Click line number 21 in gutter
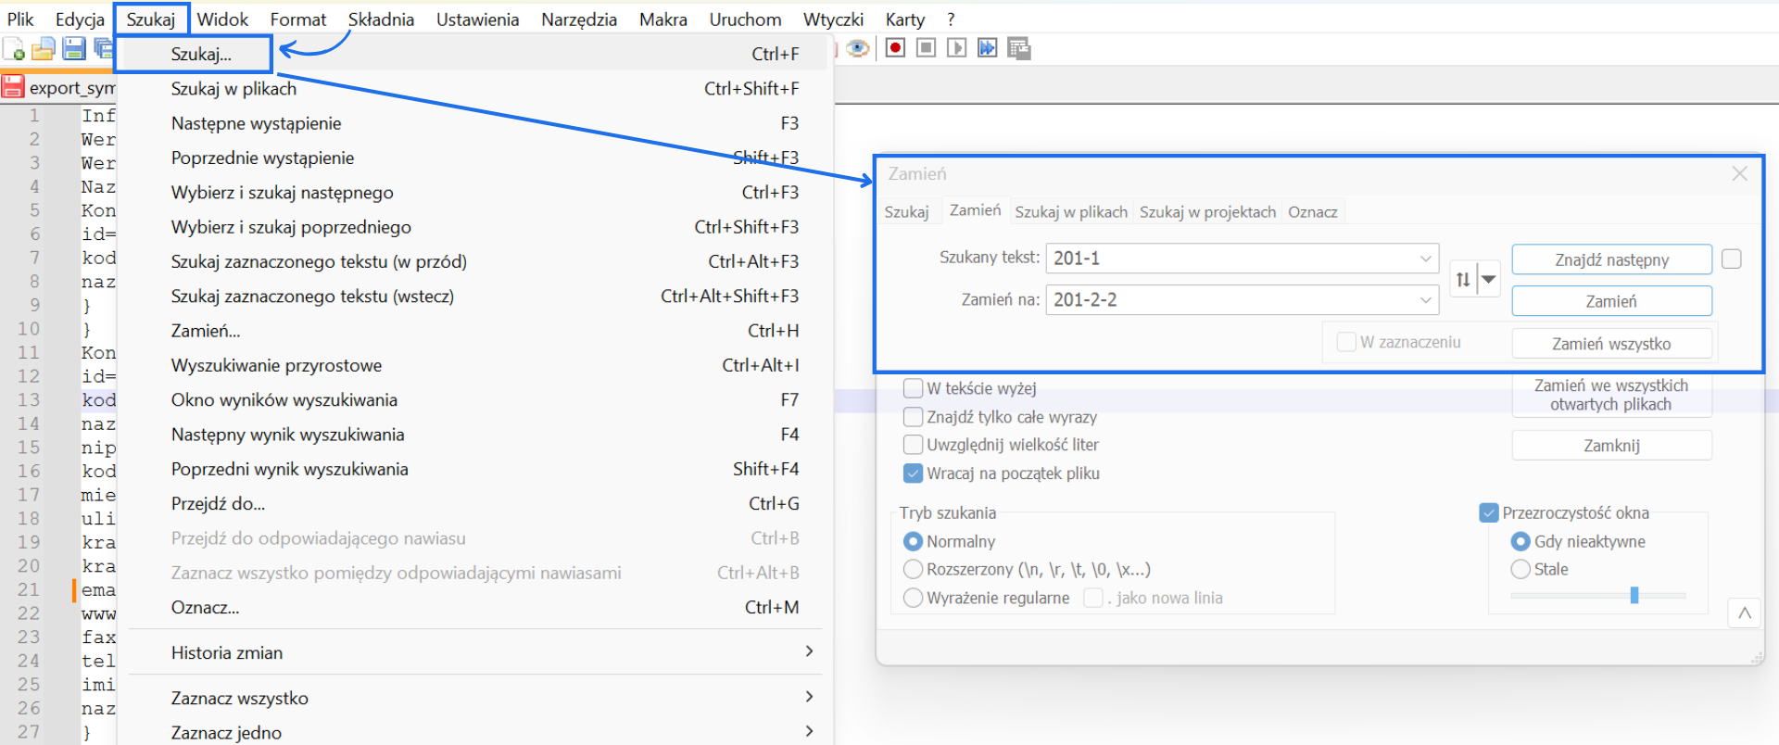This screenshot has height=745, width=1779. coord(29,589)
